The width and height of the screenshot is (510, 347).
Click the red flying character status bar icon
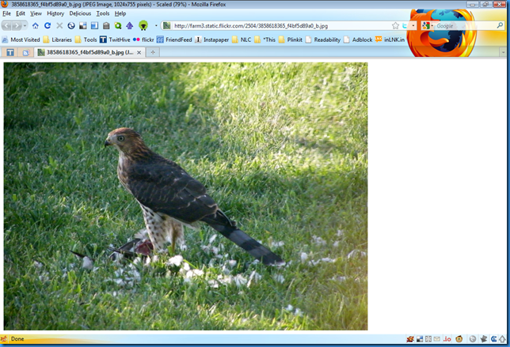coord(410,339)
